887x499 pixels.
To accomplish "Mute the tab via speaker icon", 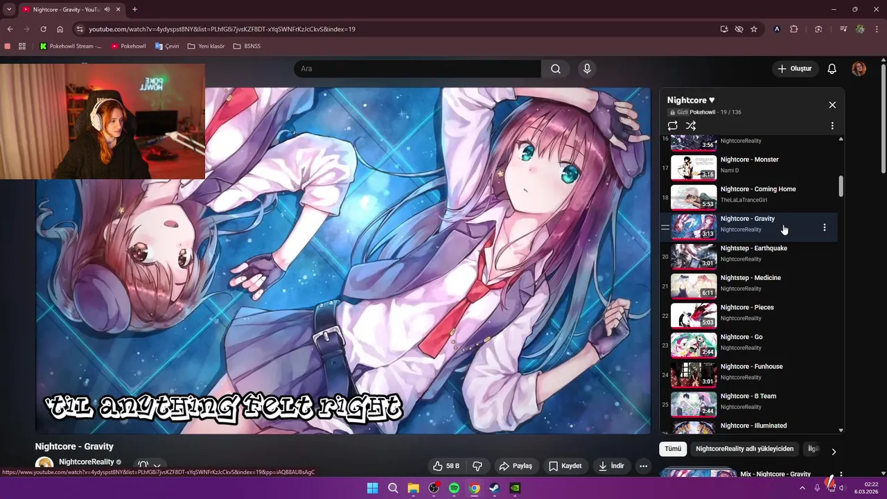I will pos(107,10).
